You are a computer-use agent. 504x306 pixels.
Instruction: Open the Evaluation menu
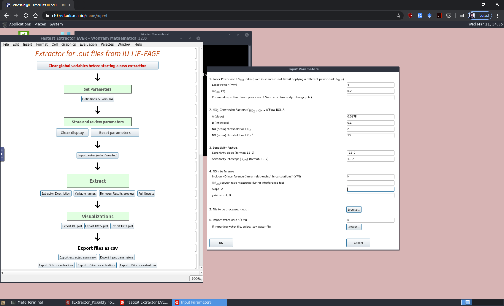88,44
